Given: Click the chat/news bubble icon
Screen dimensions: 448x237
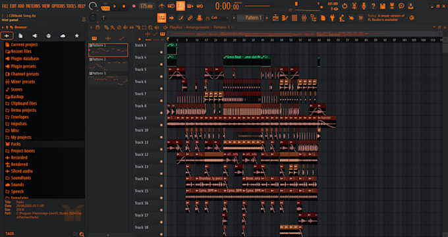Looking at the screenshot, I should click(401, 6).
